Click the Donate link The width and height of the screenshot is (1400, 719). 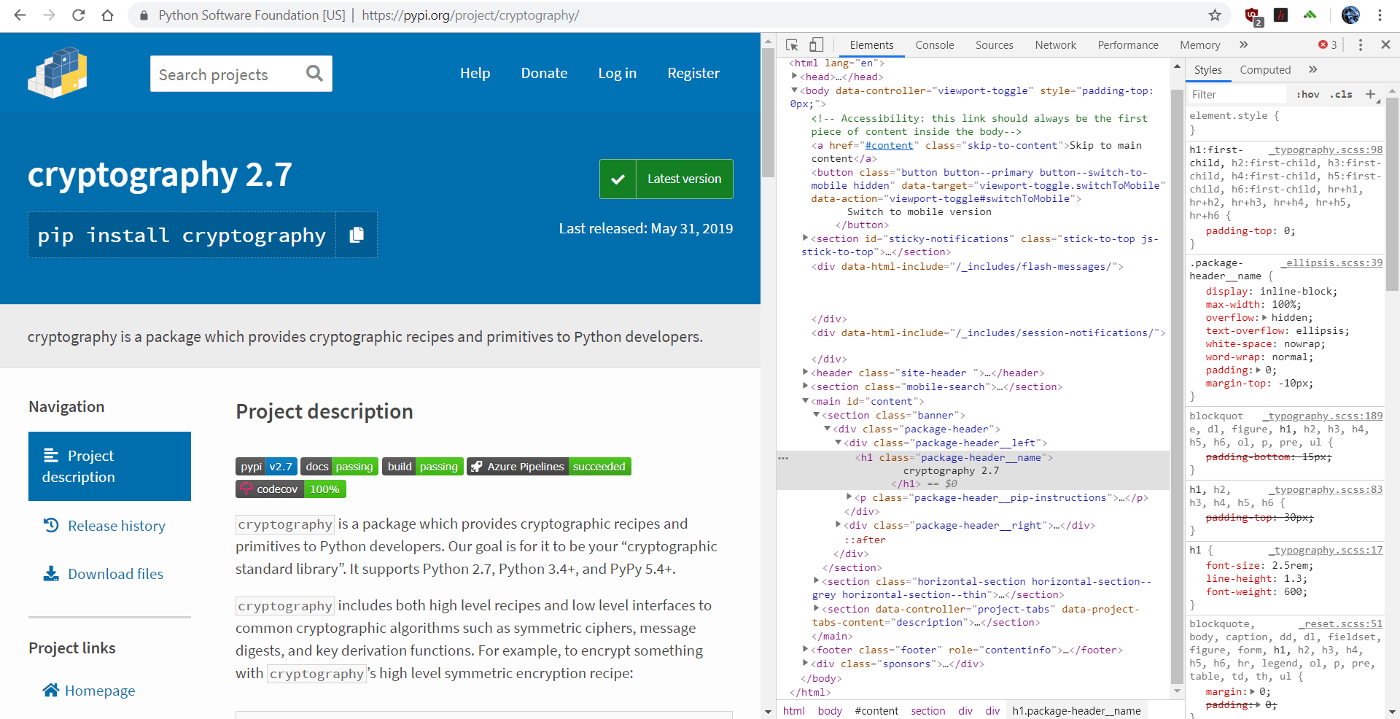[x=544, y=73]
